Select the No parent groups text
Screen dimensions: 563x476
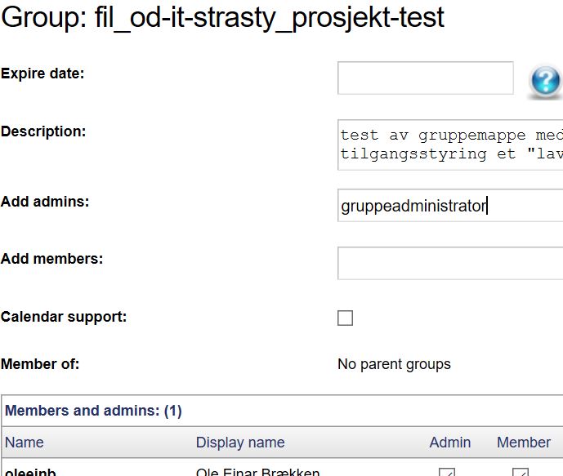point(394,364)
